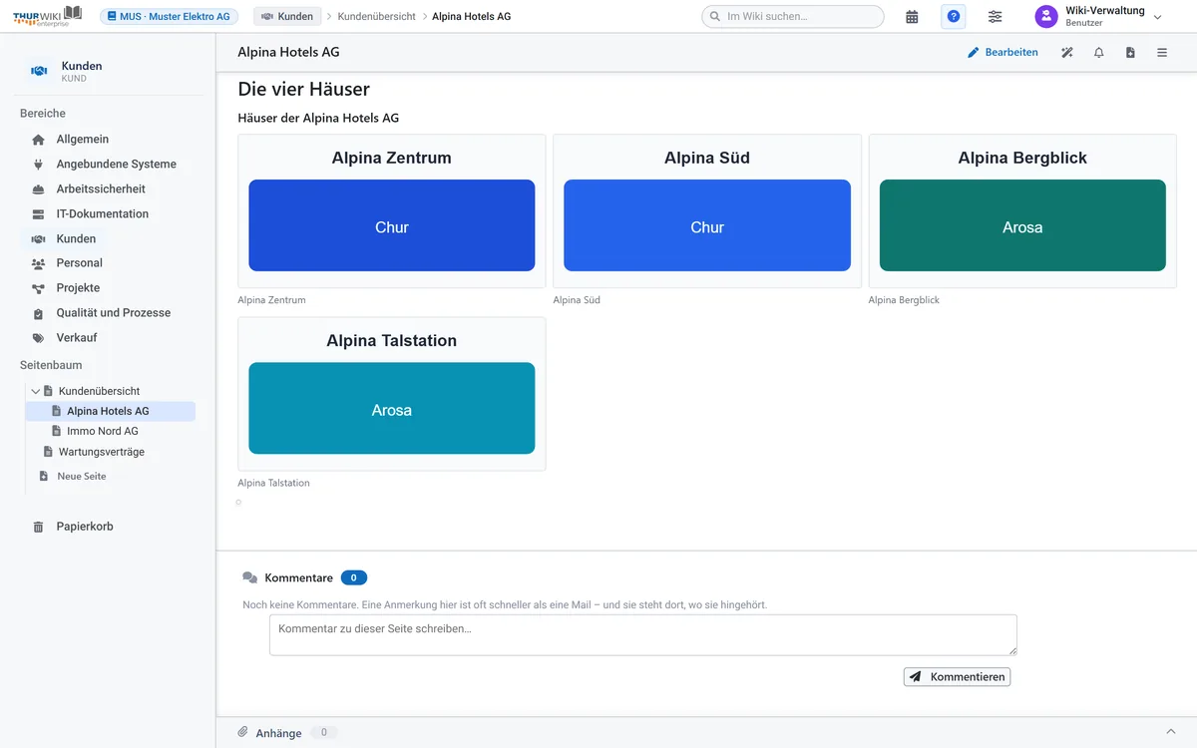Collapse the Kundenübersicht tree node
Image resolution: width=1197 pixels, height=748 pixels.
point(36,392)
